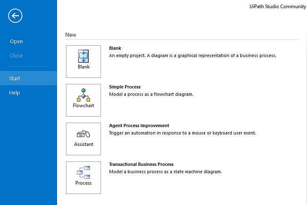Select the Blank project diagram icon
The height and width of the screenshot is (205, 307).
83,56
